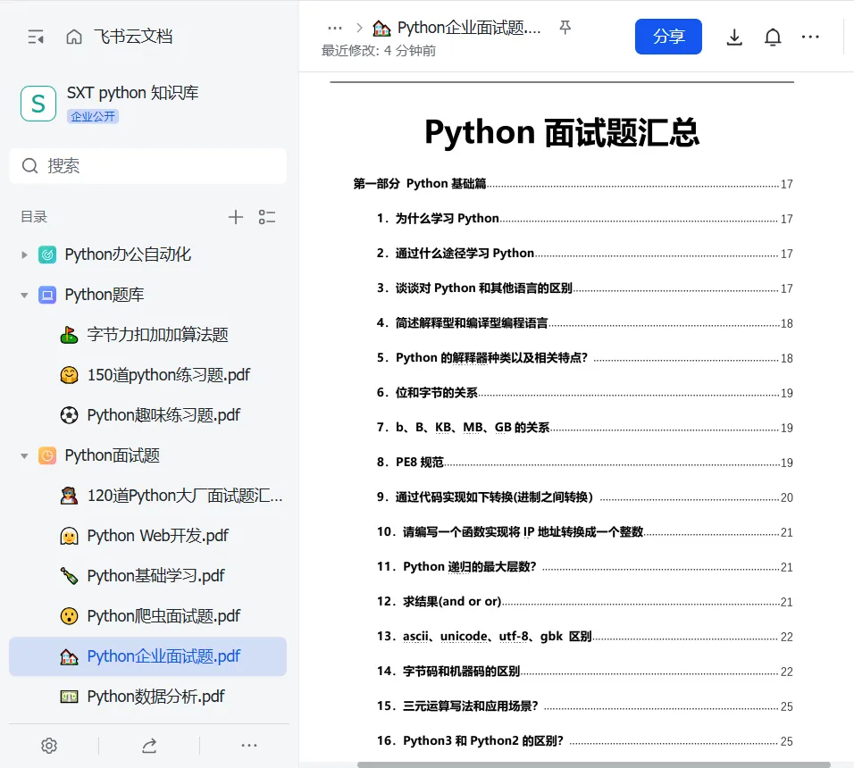
Task: Expand the Python办公自动化 folder arrow
Action: pyautogui.click(x=24, y=255)
